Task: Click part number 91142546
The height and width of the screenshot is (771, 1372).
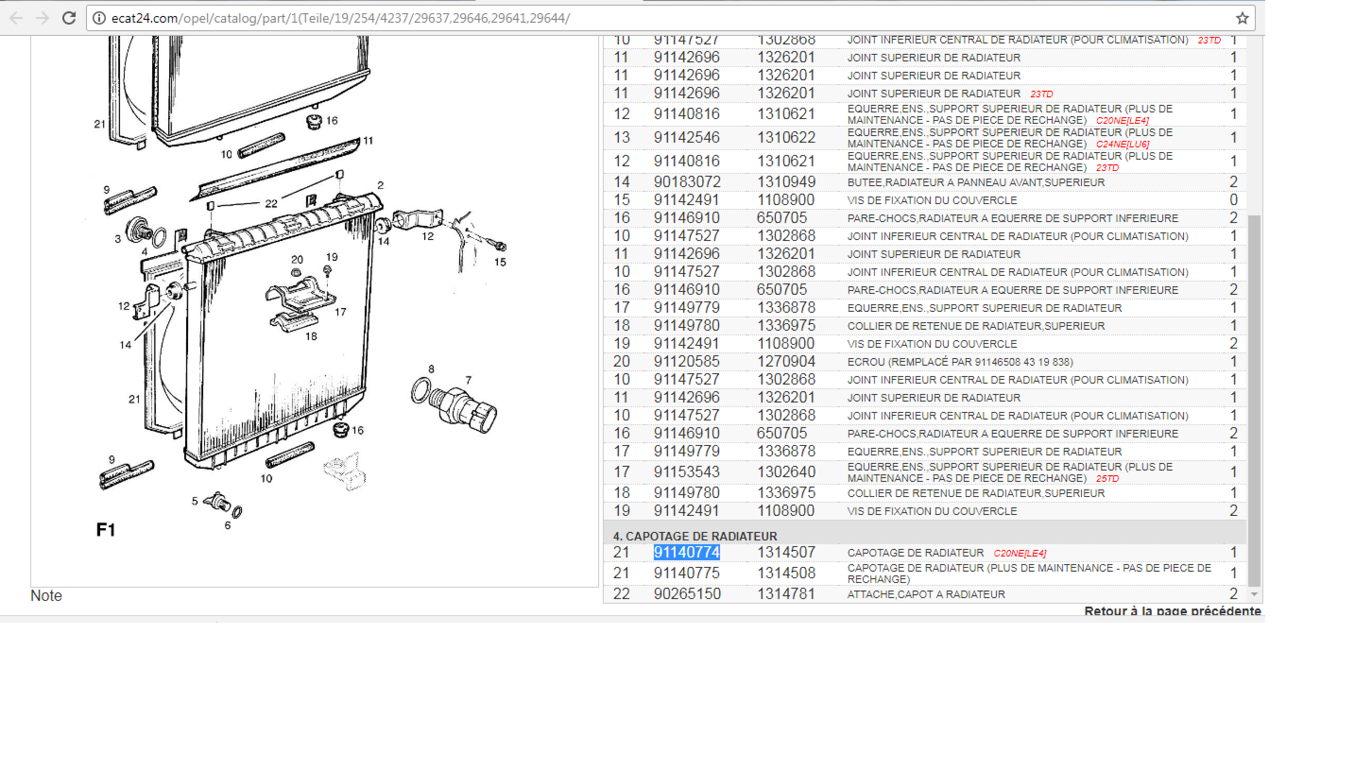Action: click(686, 137)
